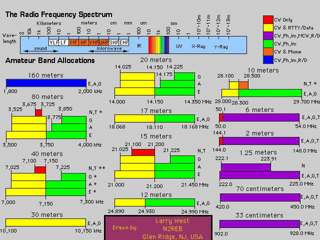The width and height of the screenshot is (320, 240).
Task: Click the purple 70 centimeters band bar
Action: click(x=260, y=197)
